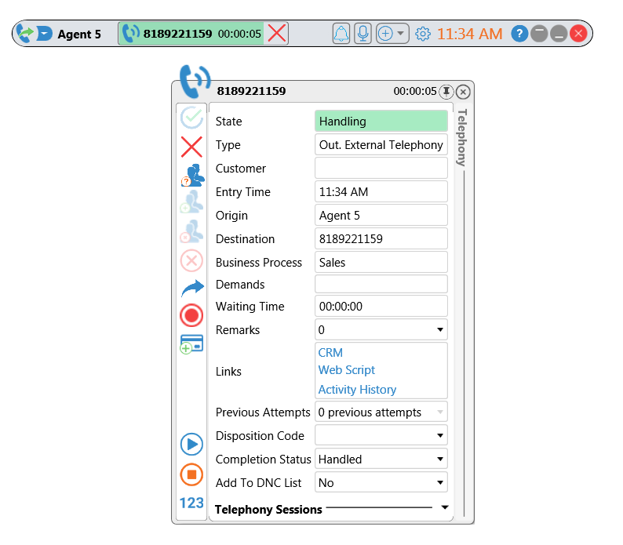Open settings gear in toolbar

[423, 34]
